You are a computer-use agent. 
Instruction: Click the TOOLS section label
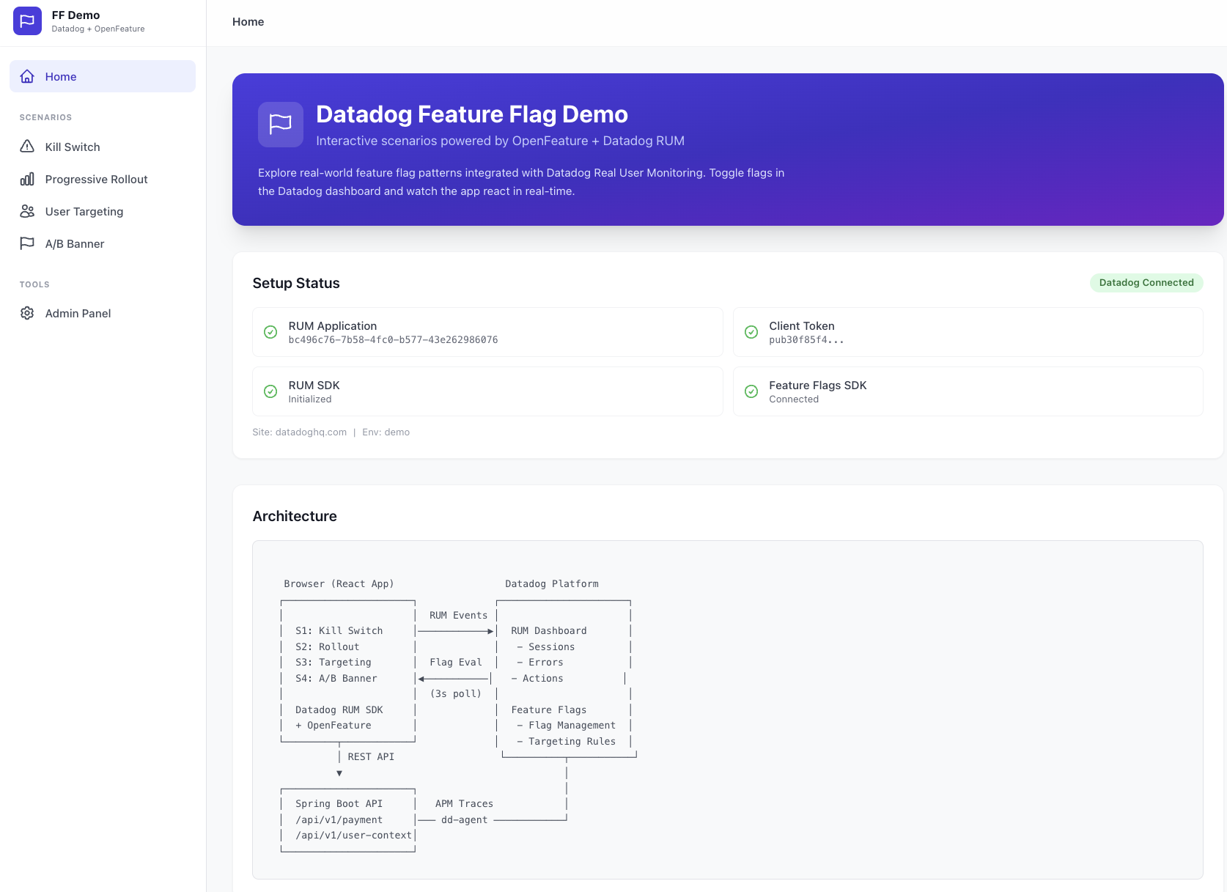[x=34, y=284]
